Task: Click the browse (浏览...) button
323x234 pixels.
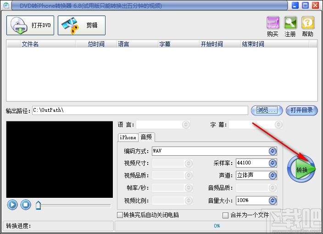Action: tap(265, 110)
